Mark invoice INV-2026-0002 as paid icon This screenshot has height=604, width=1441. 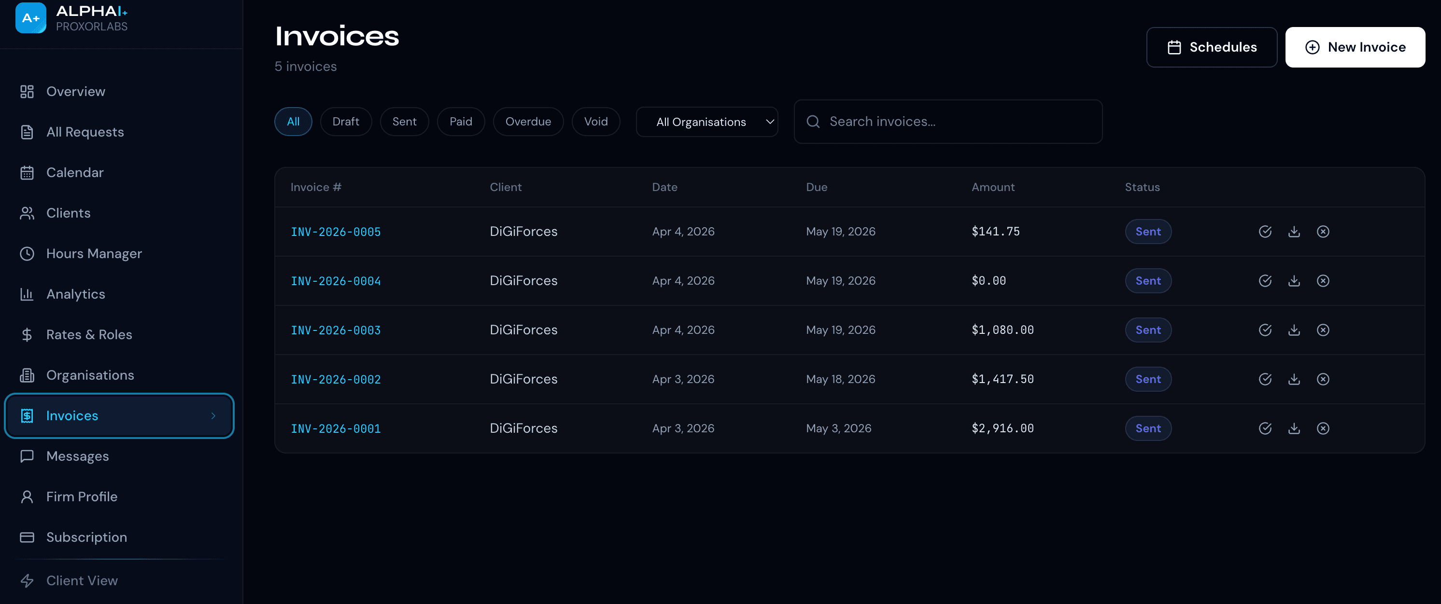pos(1265,379)
